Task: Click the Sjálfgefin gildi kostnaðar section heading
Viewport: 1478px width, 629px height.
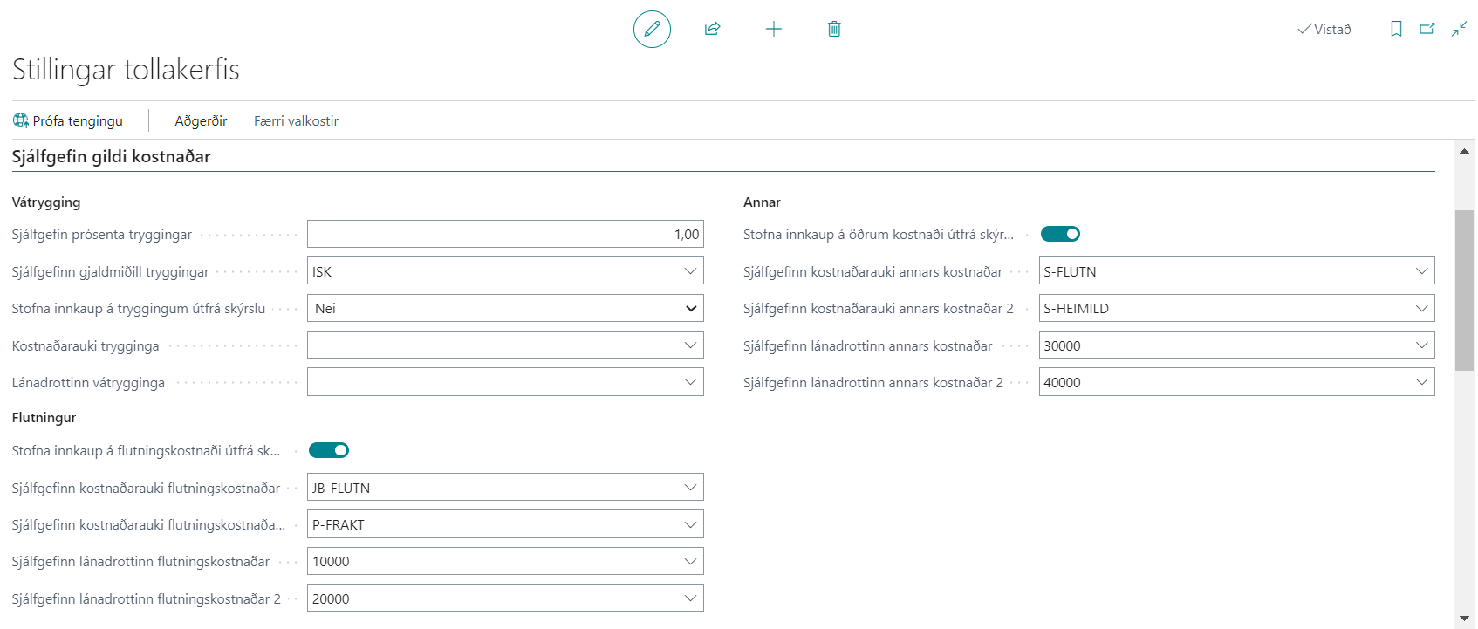Action: [x=112, y=156]
